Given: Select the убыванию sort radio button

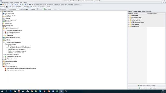Looking at the screenshot, I should click(30, 9).
